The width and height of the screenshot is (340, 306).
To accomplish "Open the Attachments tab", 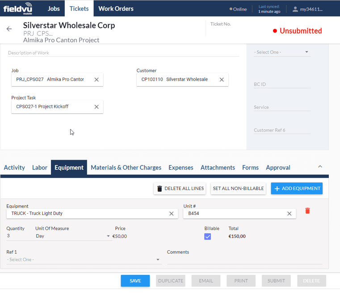I will (218, 167).
